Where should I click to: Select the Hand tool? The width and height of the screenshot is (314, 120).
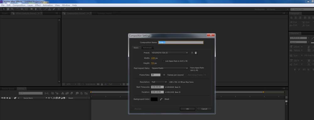(x=8, y=9)
